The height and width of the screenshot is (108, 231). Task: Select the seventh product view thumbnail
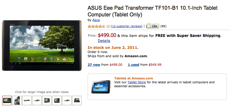[x=67, y=101]
